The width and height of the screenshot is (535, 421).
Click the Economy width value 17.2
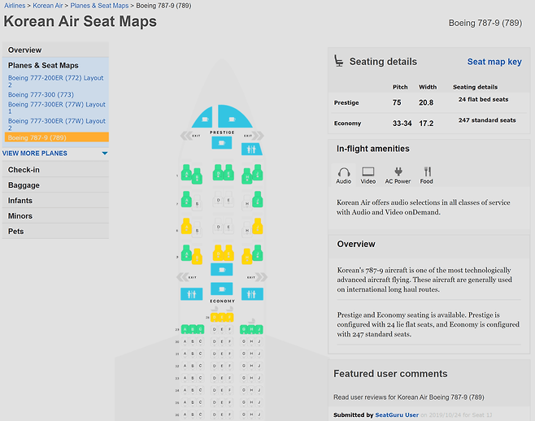coord(426,124)
